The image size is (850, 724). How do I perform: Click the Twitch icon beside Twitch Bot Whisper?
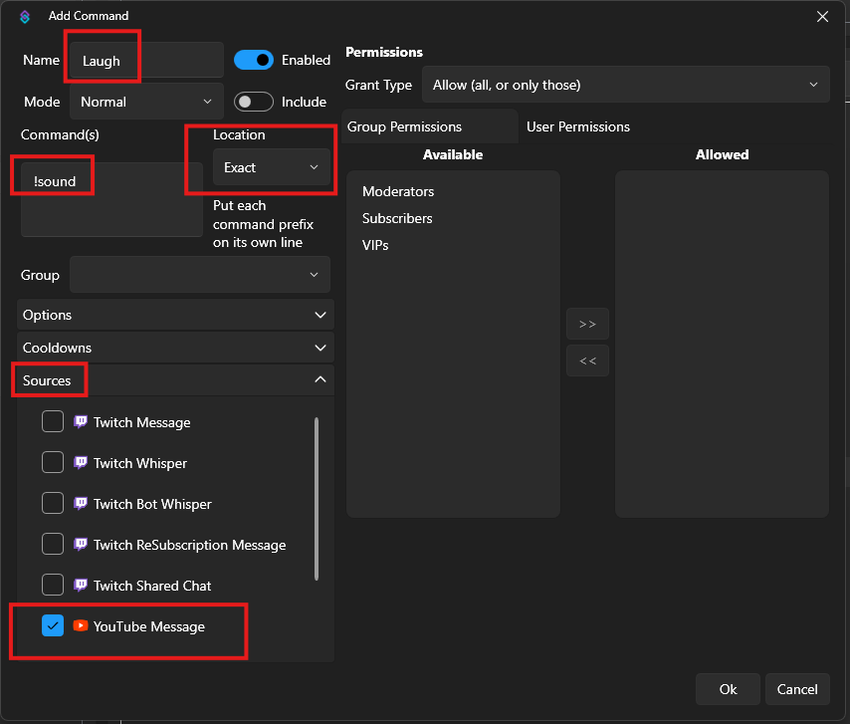(81, 504)
